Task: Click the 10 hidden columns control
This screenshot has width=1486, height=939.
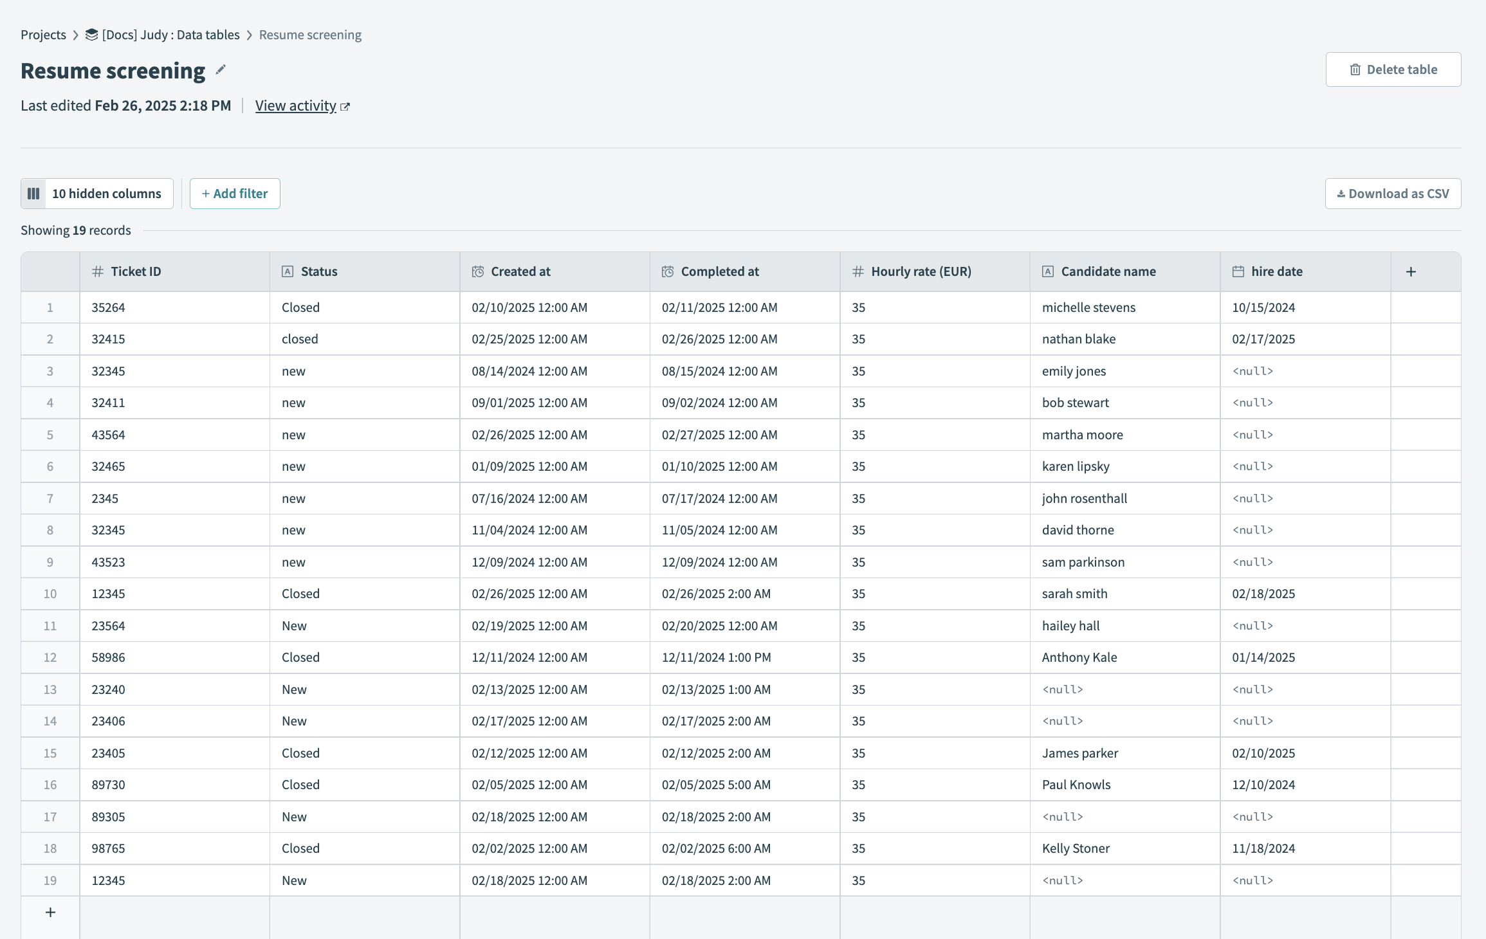Action: pyautogui.click(x=106, y=193)
